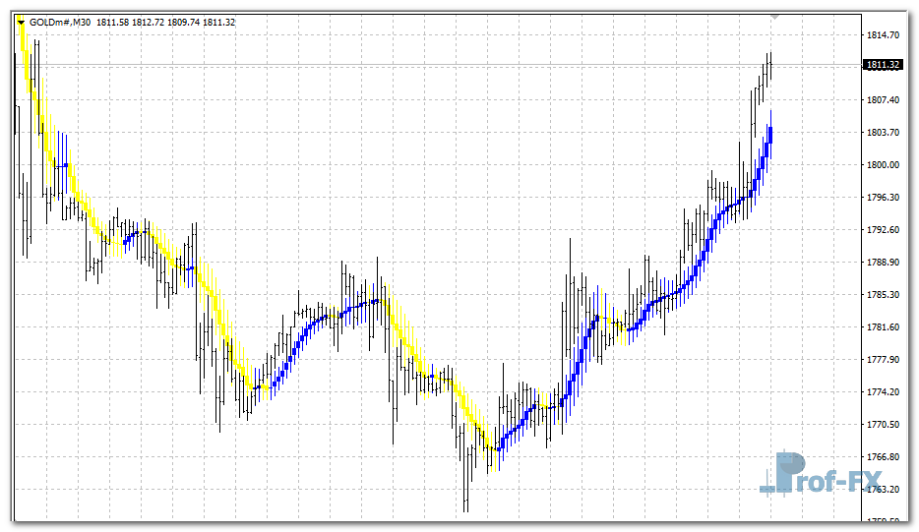Click the gray chart shift triangle marker

pyautogui.click(x=775, y=17)
